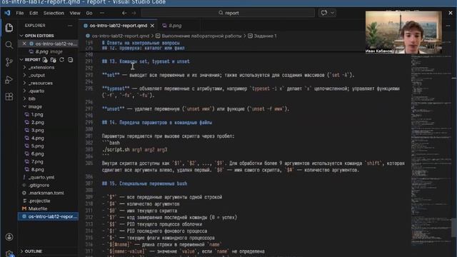Open the Search view in activity bar
Viewport: 457px width, 257px height.
tap(9, 45)
